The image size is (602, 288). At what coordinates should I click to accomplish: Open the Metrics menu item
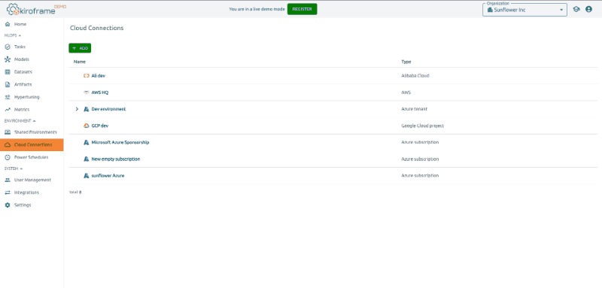(32, 110)
